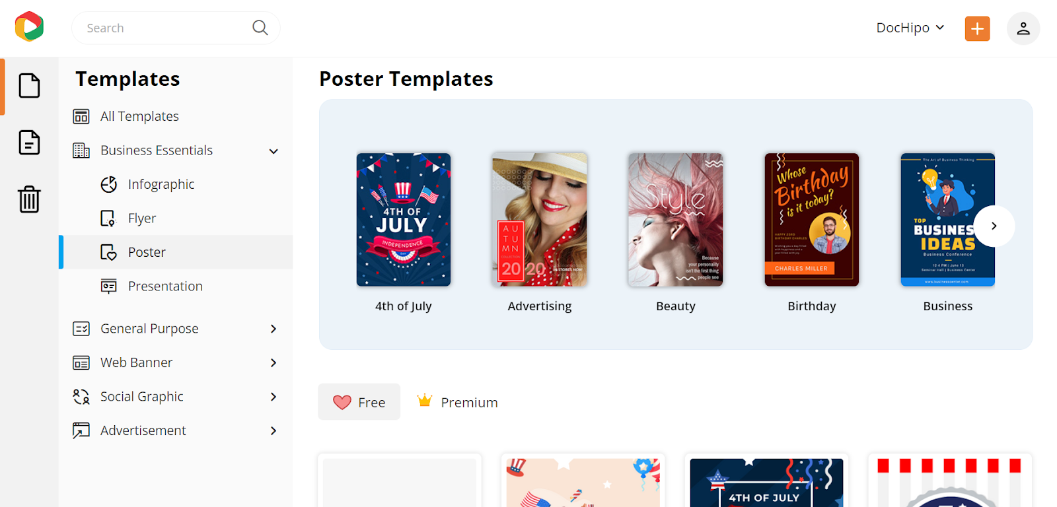Screen dimensions: 1057x507
Task: Collapse the Business Essentials section chevron
Action: 273,151
